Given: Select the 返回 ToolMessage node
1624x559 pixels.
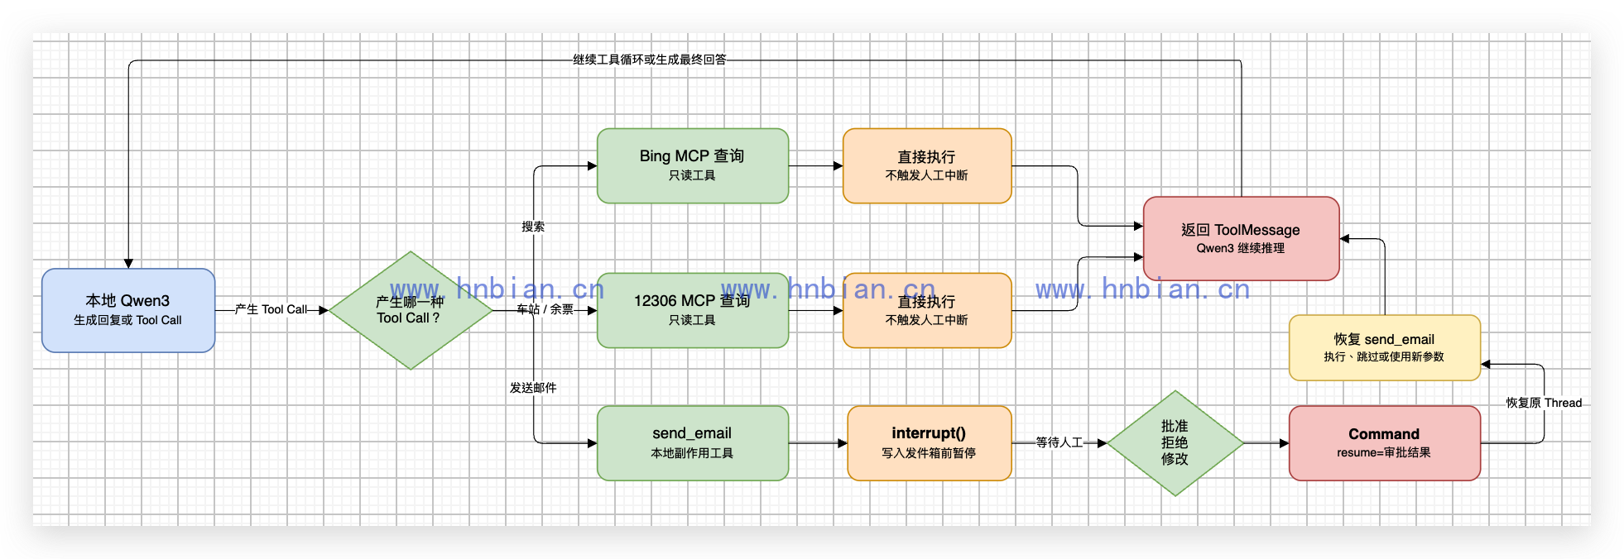Looking at the screenshot, I should [1241, 238].
